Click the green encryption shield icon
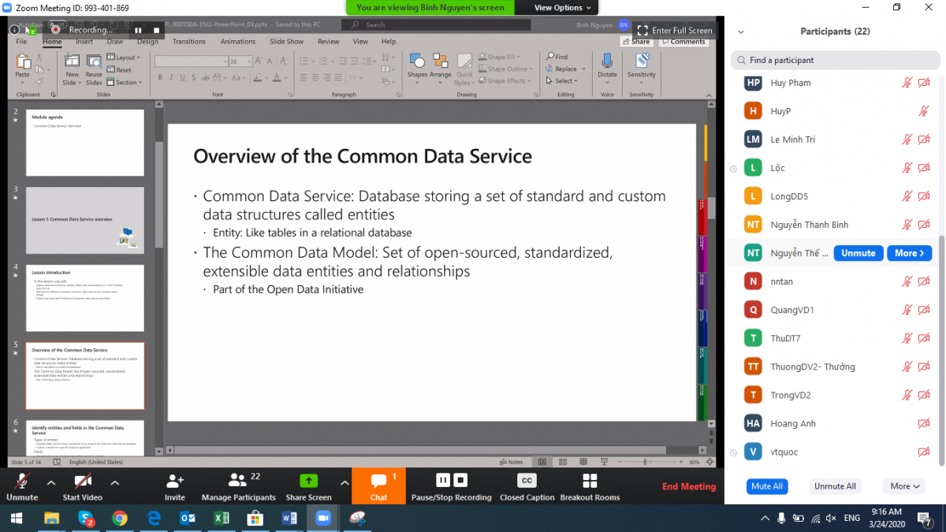946x532 pixels. click(34, 29)
